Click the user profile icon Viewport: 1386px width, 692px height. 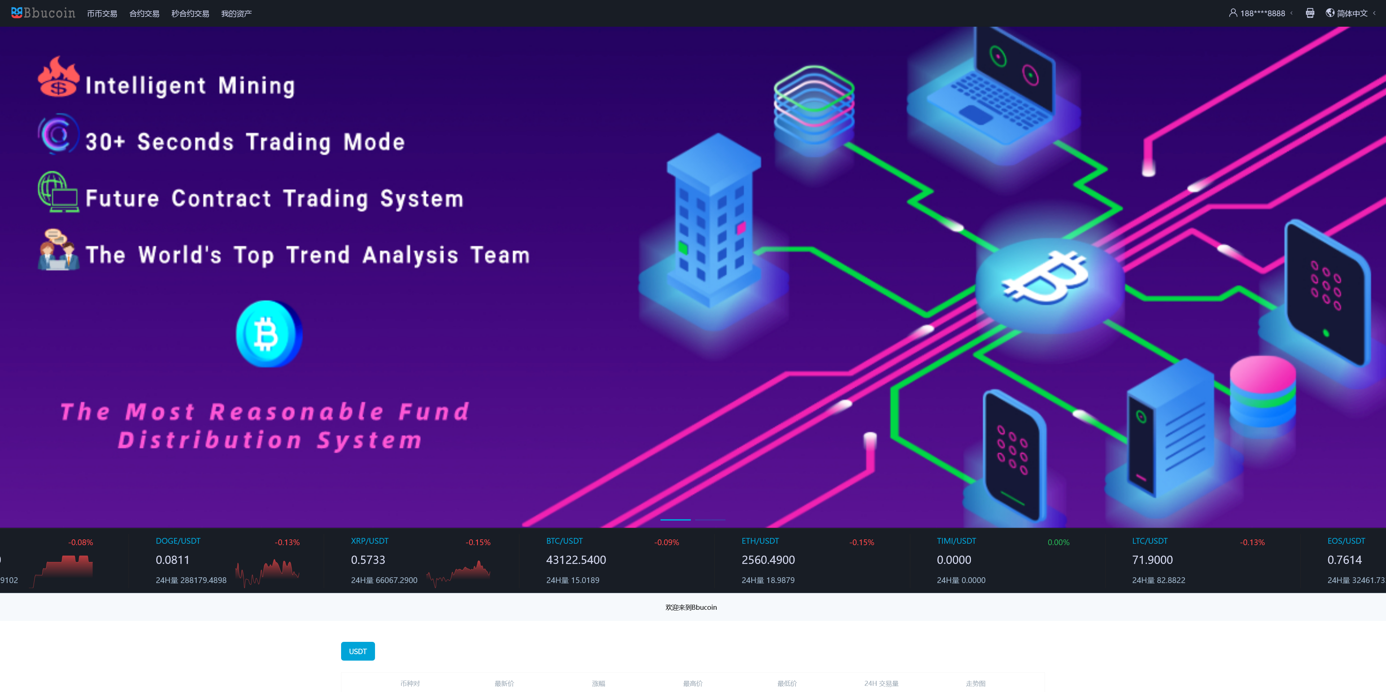click(1233, 12)
